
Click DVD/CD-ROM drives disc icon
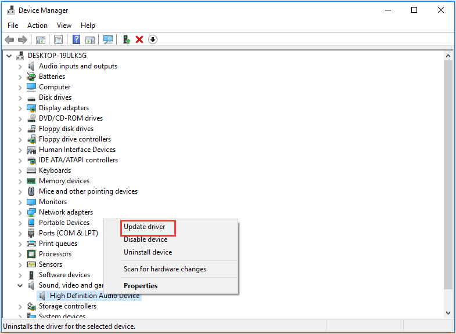click(x=31, y=118)
